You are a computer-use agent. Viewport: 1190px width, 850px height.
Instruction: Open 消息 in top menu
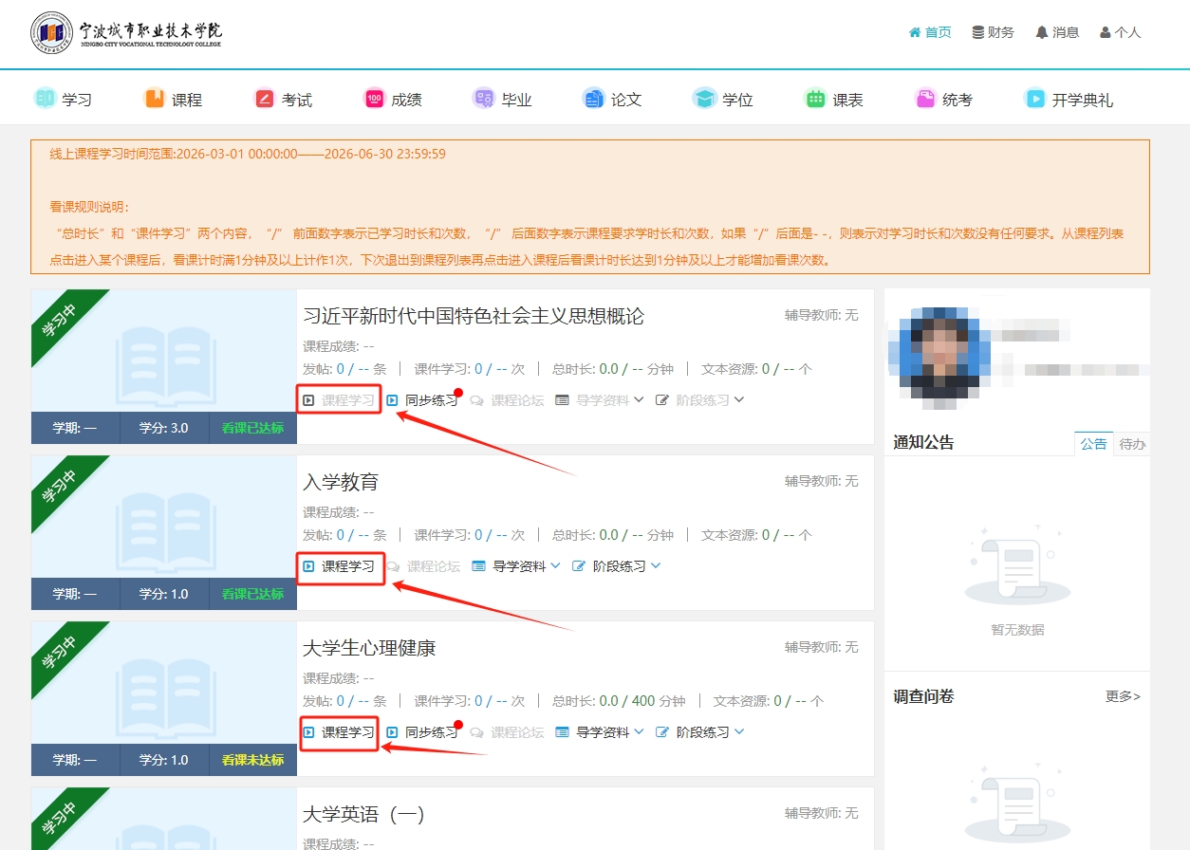[x=1057, y=32]
